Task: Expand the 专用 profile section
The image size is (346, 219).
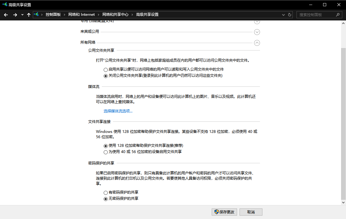Action: [257, 22]
